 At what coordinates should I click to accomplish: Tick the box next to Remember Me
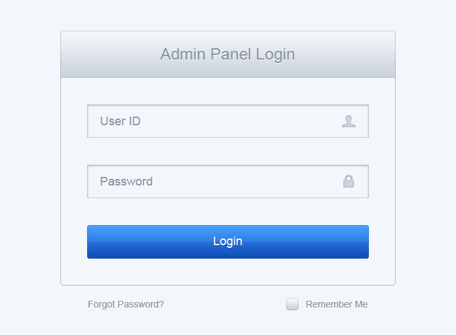[x=292, y=304]
